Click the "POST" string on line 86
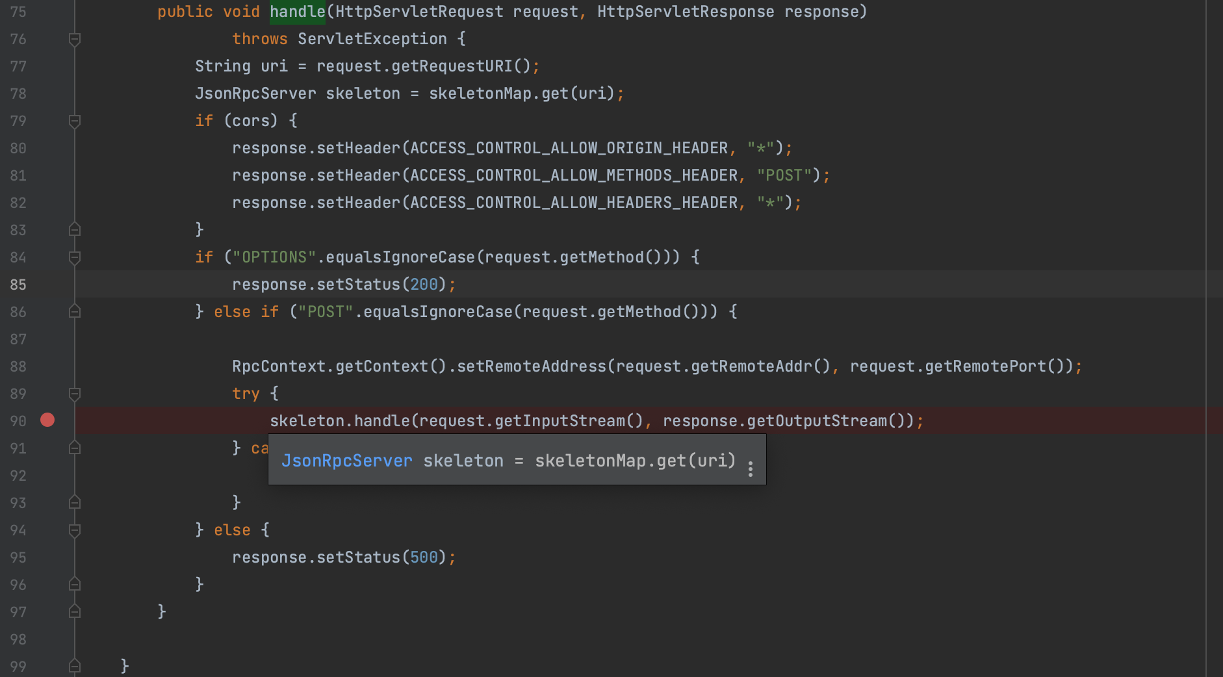Screen dimensions: 1223x677 coord(326,312)
